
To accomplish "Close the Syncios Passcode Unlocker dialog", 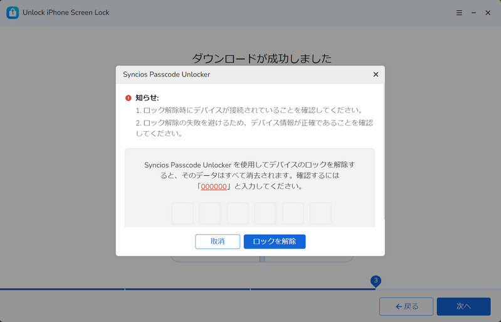I will [x=376, y=75].
